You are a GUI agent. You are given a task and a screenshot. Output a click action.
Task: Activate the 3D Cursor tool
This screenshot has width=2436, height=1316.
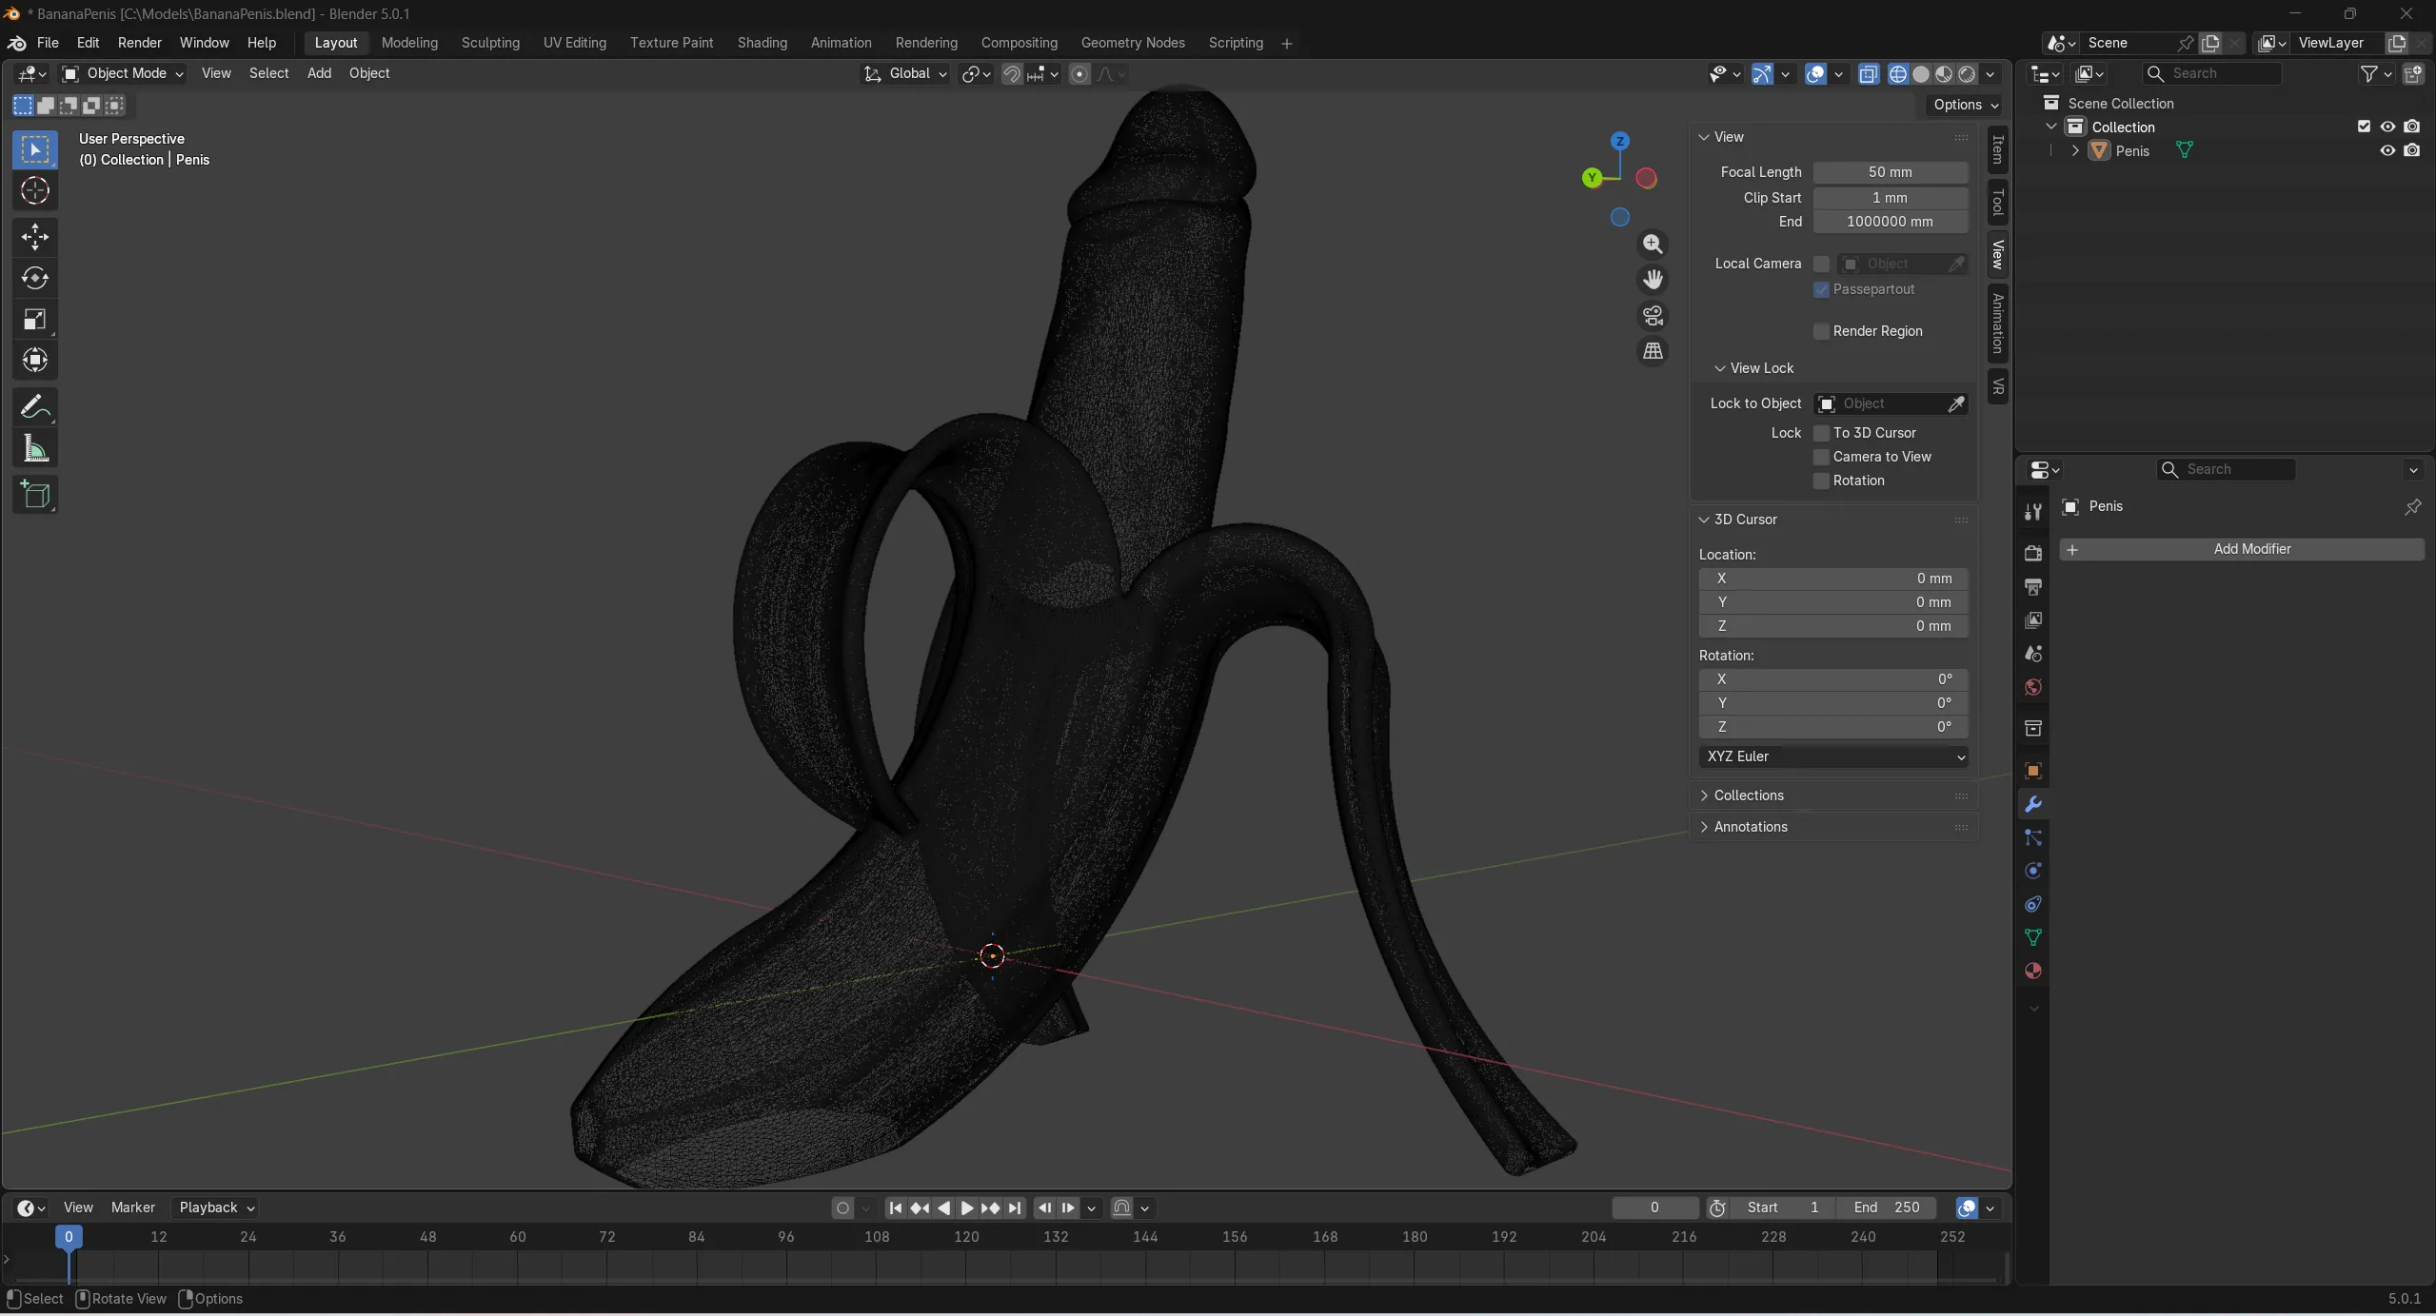coord(35,191)
